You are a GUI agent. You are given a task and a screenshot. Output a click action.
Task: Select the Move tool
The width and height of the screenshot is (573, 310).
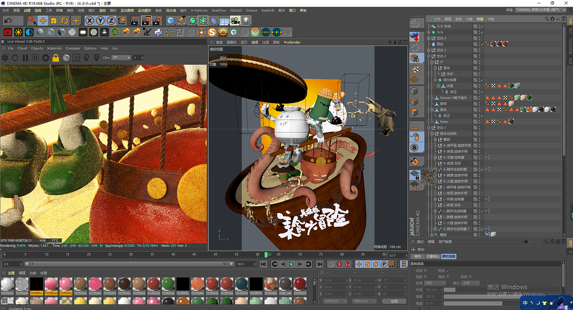43,21
